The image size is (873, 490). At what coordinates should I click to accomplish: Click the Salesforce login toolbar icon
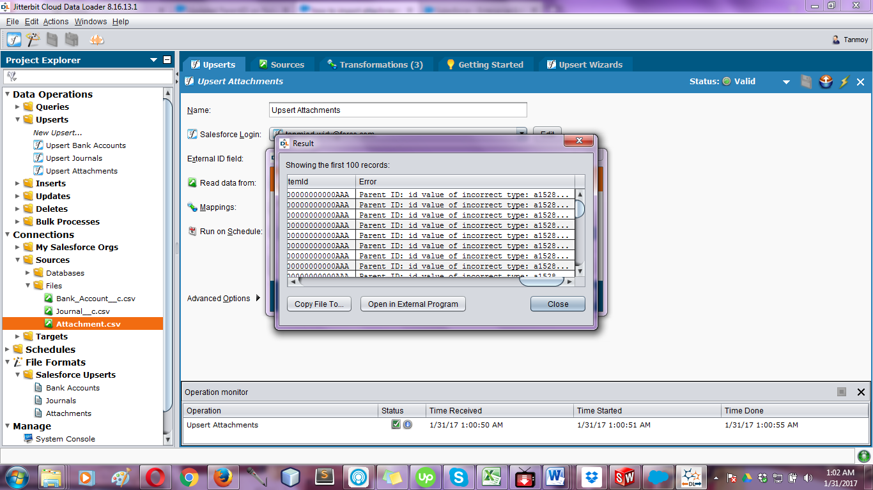14,40
